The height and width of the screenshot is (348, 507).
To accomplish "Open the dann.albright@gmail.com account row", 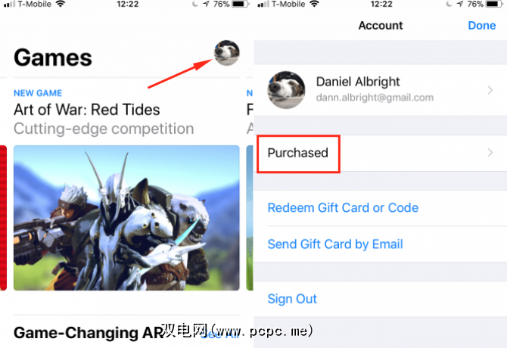I will click(380, 90).
